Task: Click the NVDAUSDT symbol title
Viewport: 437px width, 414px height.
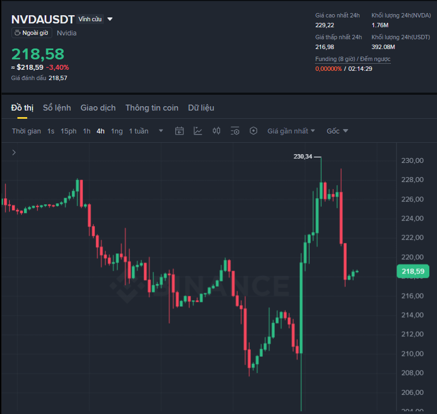Action: (43, 19)
